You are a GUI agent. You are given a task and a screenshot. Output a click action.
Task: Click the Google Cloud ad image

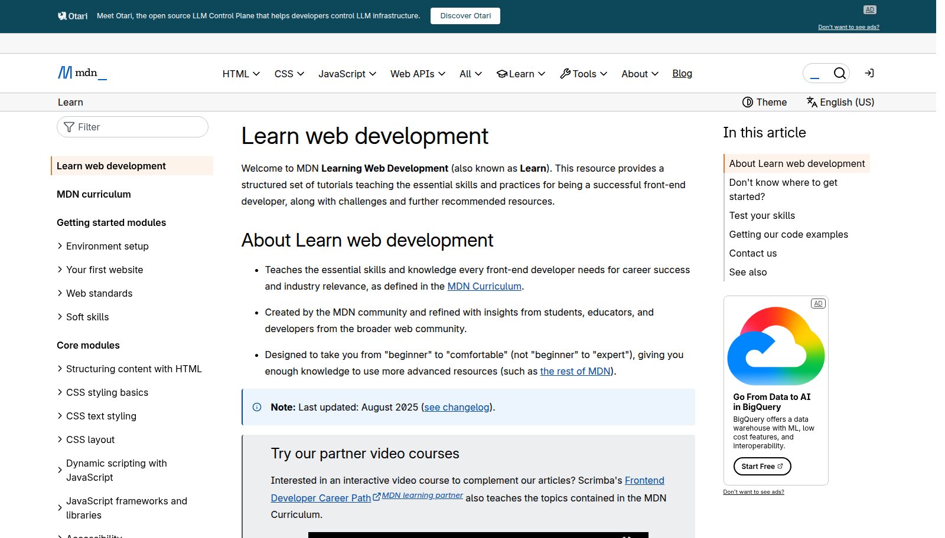pos(776,346)
